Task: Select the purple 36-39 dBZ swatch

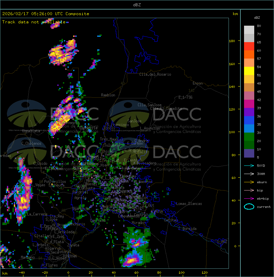Action: coord(249,112)
